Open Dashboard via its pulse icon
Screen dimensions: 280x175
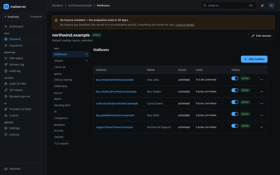click(6, 27)
